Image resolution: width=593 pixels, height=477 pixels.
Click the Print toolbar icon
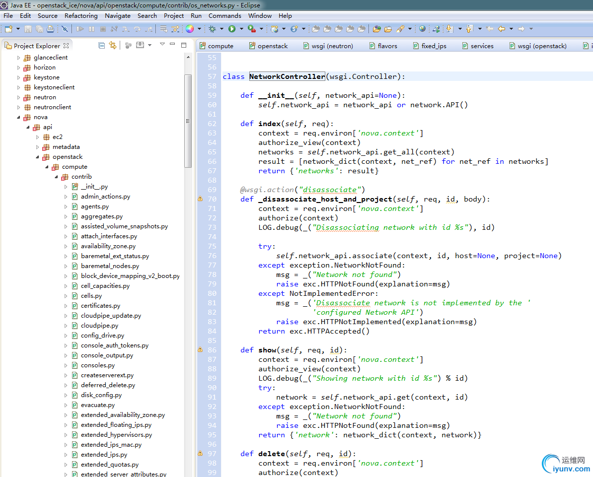point(50,29)
